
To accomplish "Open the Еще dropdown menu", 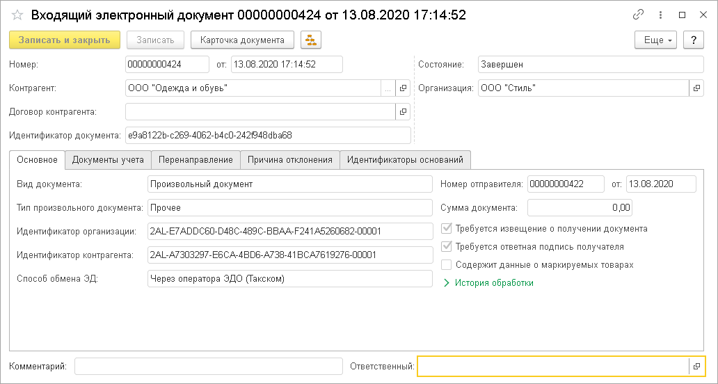I will pyautogui.click(x=656, y=40).
